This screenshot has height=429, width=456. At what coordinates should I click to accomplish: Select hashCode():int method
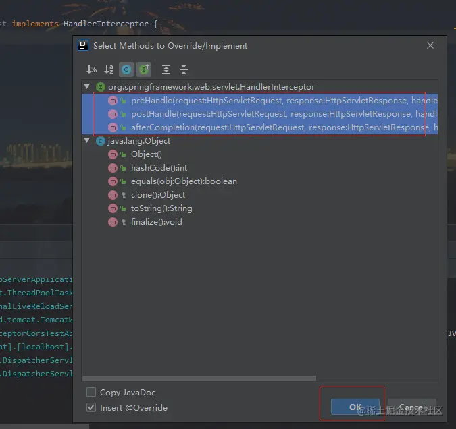coord(259,168)
